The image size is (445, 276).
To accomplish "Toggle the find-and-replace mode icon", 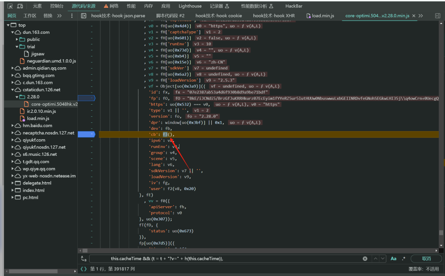I will coord(83,259).
